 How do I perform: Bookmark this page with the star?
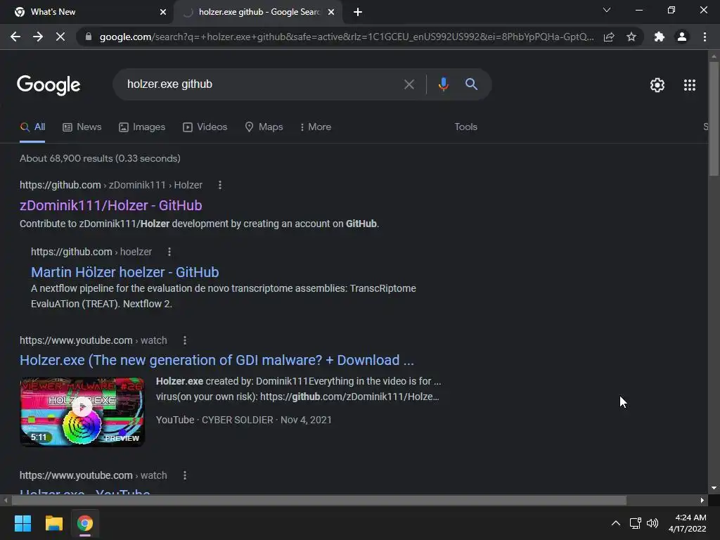click(631, 37)
